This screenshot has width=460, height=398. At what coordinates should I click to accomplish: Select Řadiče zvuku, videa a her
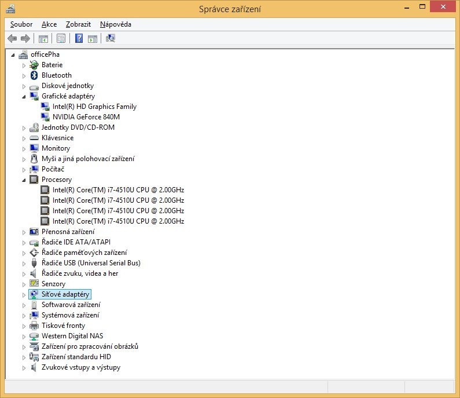[x=80, y=273]
